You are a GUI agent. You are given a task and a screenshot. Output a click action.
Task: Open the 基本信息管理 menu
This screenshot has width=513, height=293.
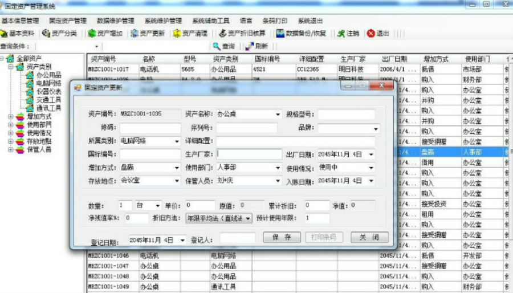point(21,21)
